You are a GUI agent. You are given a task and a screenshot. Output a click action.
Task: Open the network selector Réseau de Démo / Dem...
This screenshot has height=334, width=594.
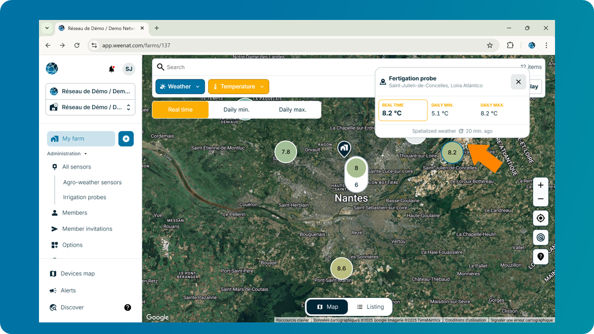(90, 91)
